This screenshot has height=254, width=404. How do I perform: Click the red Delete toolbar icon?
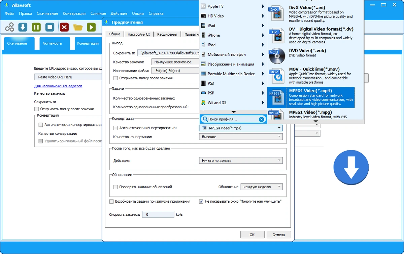pos(64,27)
